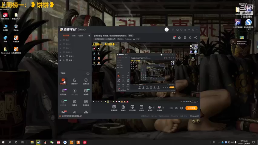The height and width of the screenshot is (145, 258).
Task: Click the room number 7188380
Action: tap(128, 39)
